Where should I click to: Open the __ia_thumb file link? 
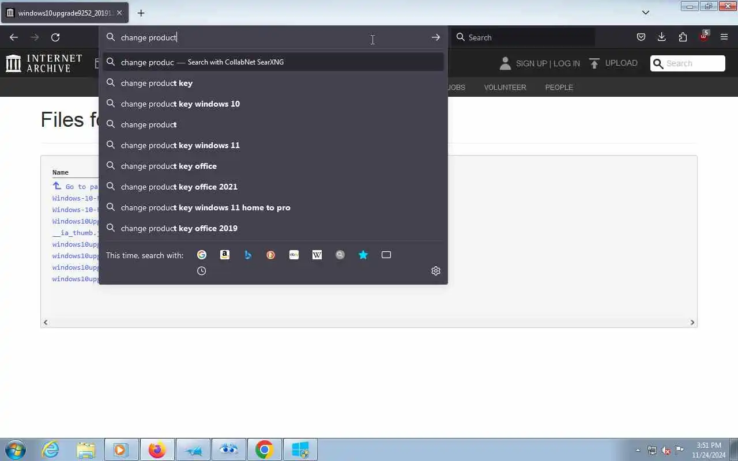pos(76,233)
